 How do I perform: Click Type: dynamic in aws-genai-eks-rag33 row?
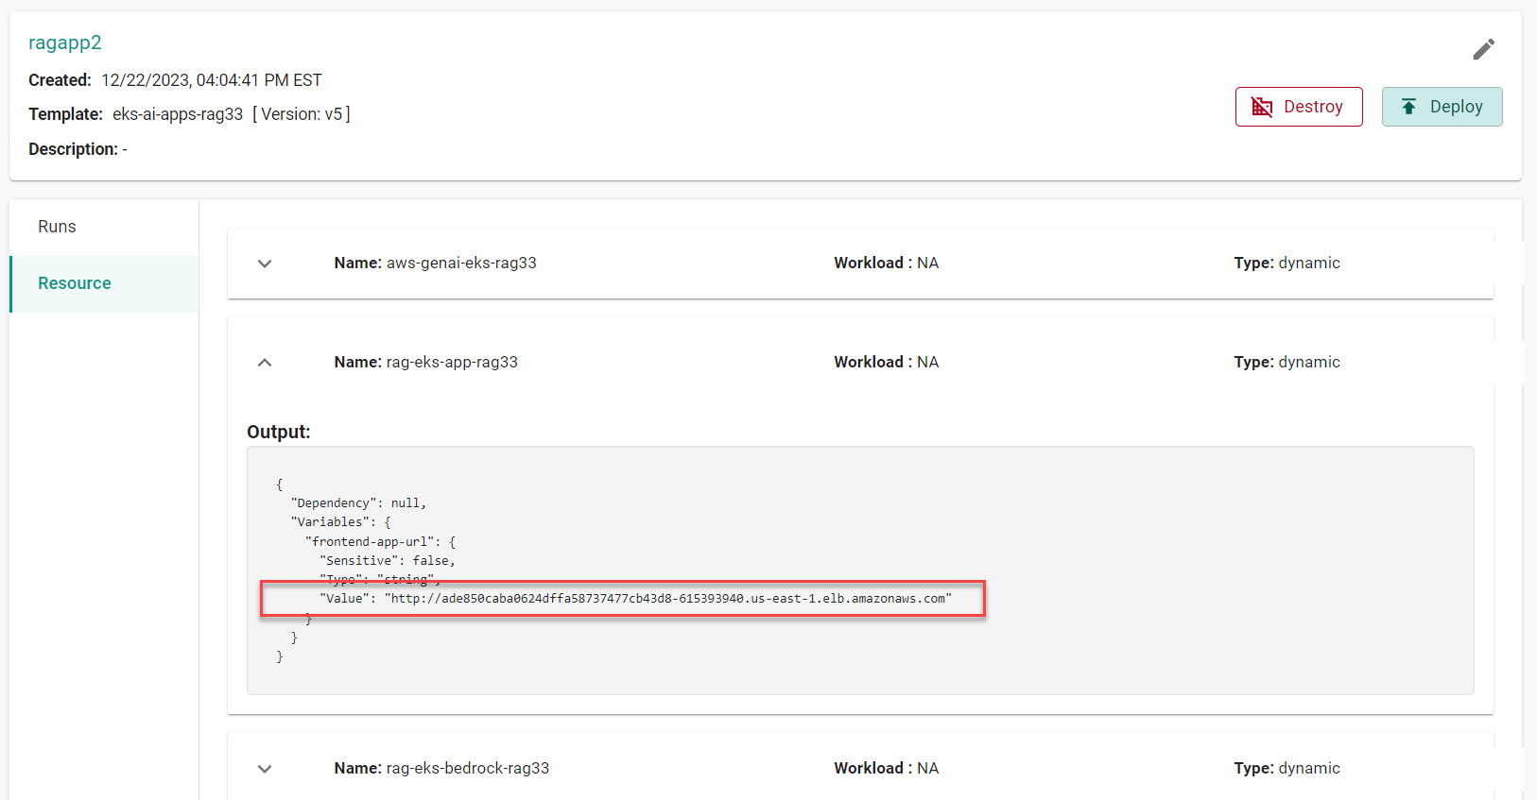(1287, 264)
